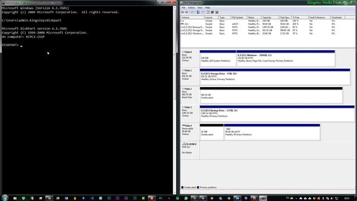Viewport: 357px width, 201px height.
Task: Open the Windows Start orb
Action: 5,198
